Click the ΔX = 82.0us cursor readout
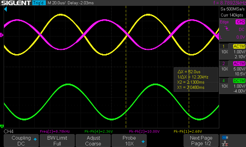Screen dimensions: 246x147 click(189, 72)
